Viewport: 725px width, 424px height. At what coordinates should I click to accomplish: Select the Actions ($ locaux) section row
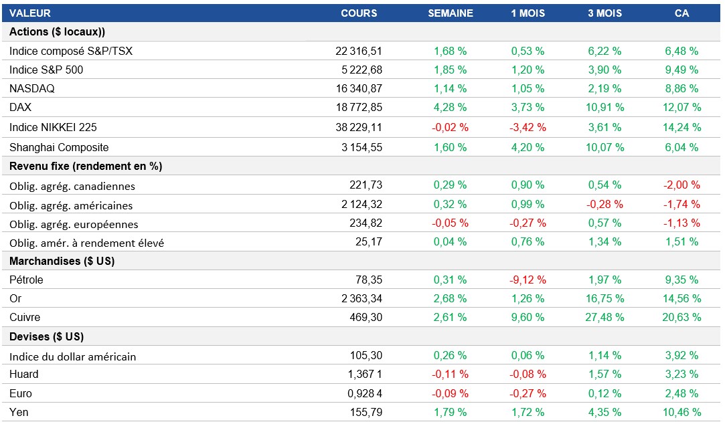click(x=57, y=32)
